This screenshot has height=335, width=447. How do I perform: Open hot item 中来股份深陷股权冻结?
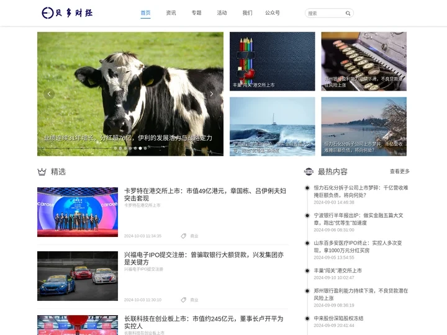[x=339, y=318]
